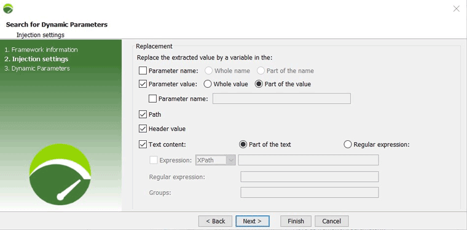The height and width of the screenshot is (230, 467).
Task: Click the large gauge logo in sidebar
Action: coord(60,174)
